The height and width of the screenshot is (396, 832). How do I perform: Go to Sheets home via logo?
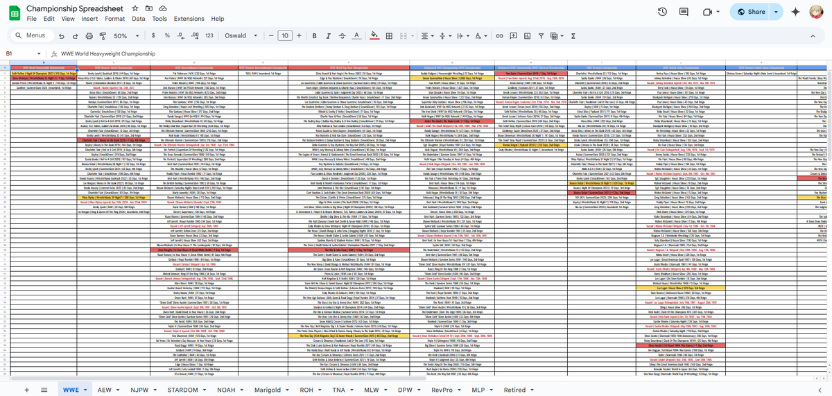(13, 13)
